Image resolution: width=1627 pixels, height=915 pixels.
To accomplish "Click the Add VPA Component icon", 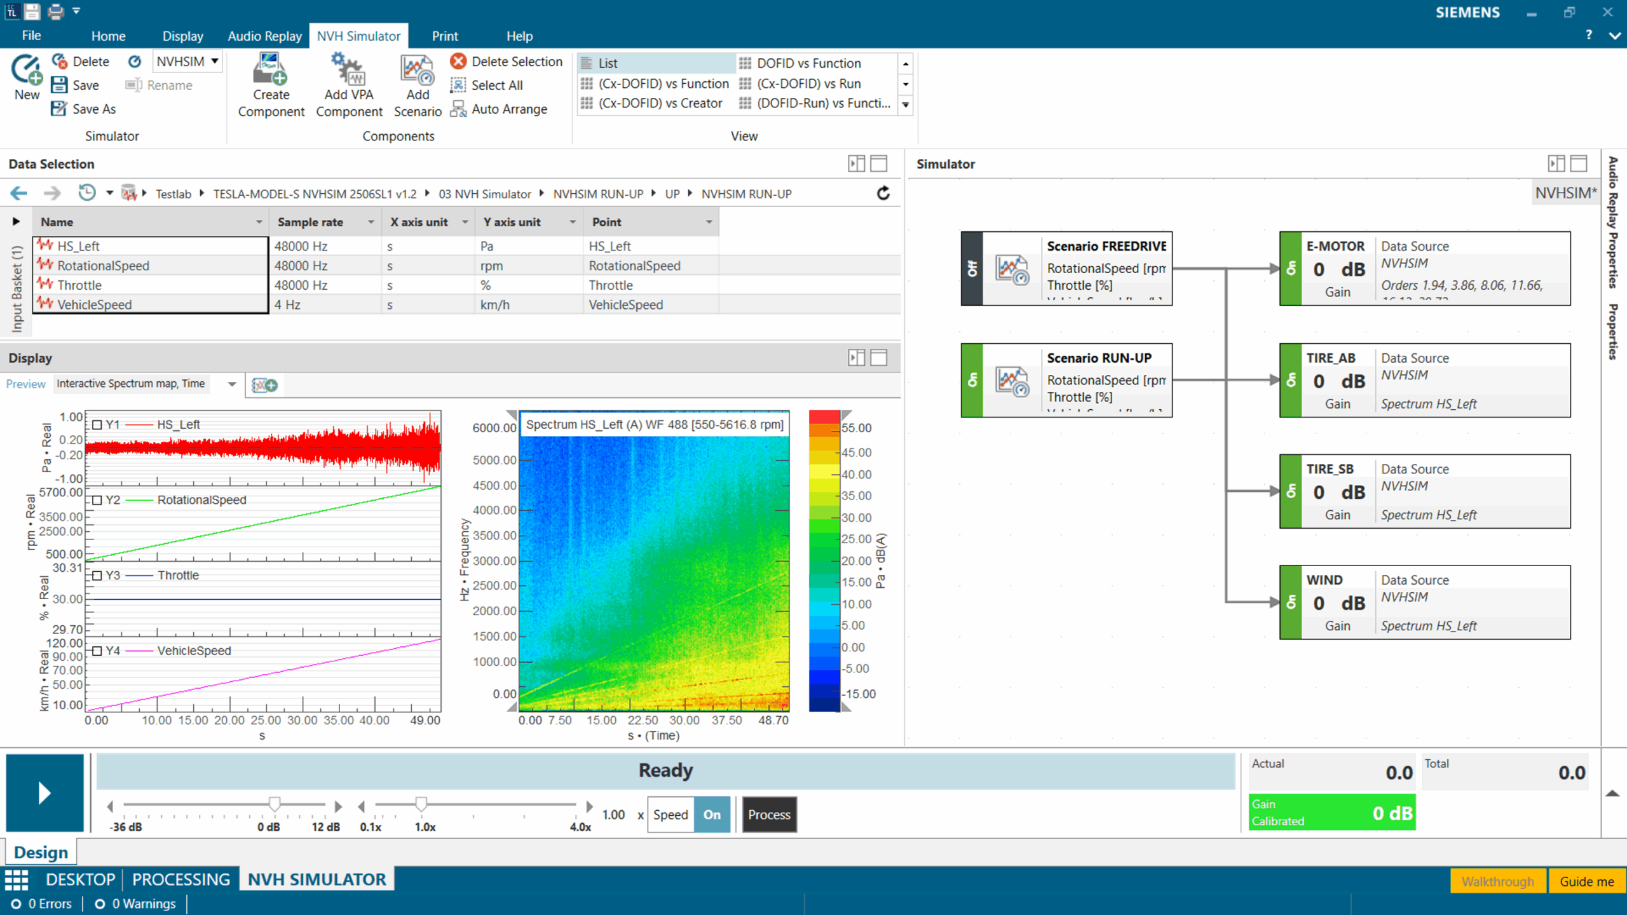I will (348, 70).
